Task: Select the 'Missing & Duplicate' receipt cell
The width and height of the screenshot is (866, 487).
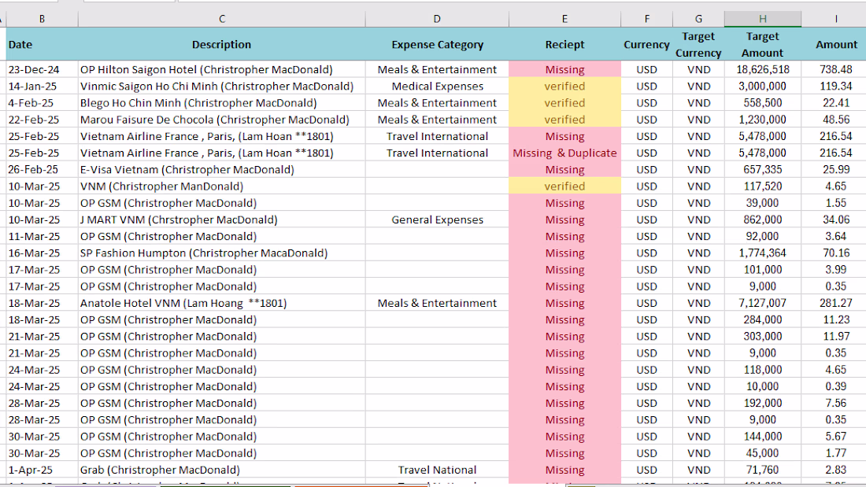Action: pyautogui.click(x=564, y=153)
